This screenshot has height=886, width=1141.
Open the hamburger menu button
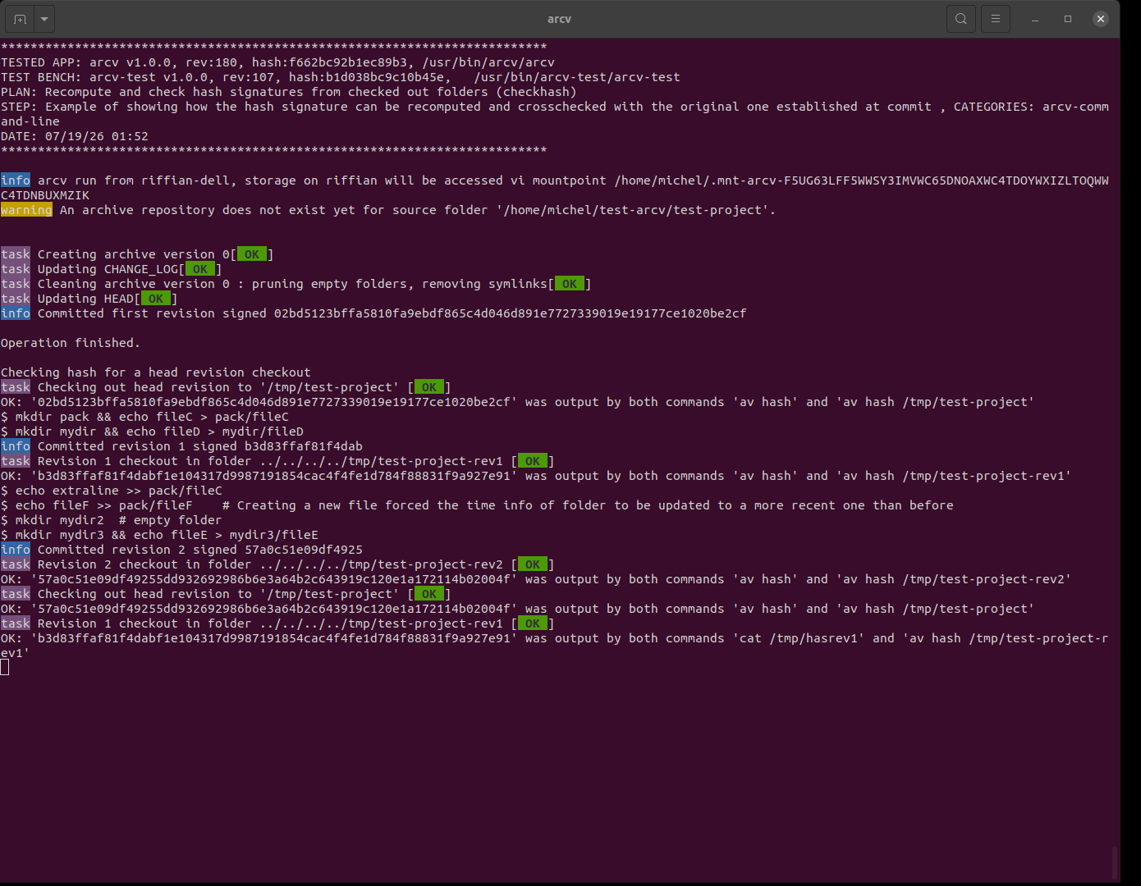click(x=996, y=18)
